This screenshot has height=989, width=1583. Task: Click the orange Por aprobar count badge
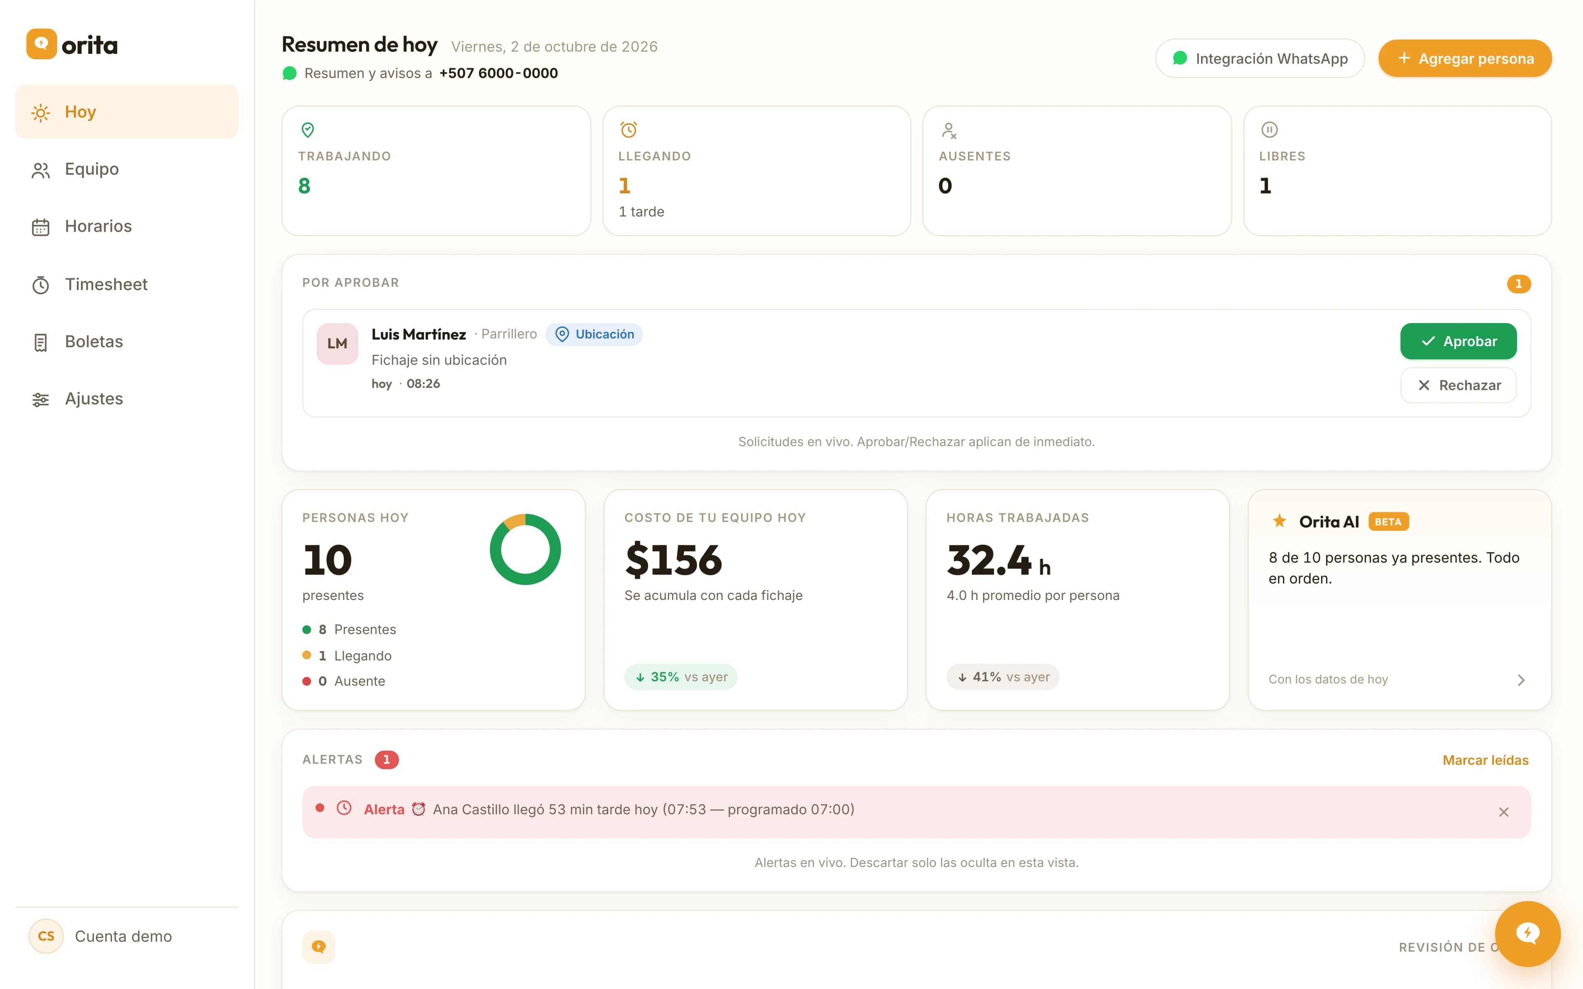click(x=1518, y=284)
